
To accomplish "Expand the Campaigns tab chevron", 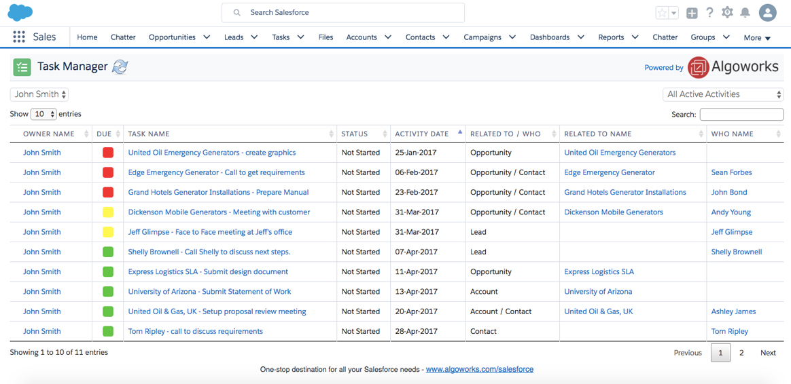I will tap(512, 37).
